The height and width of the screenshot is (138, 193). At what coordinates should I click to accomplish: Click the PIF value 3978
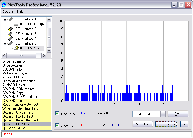pos(84,113)
